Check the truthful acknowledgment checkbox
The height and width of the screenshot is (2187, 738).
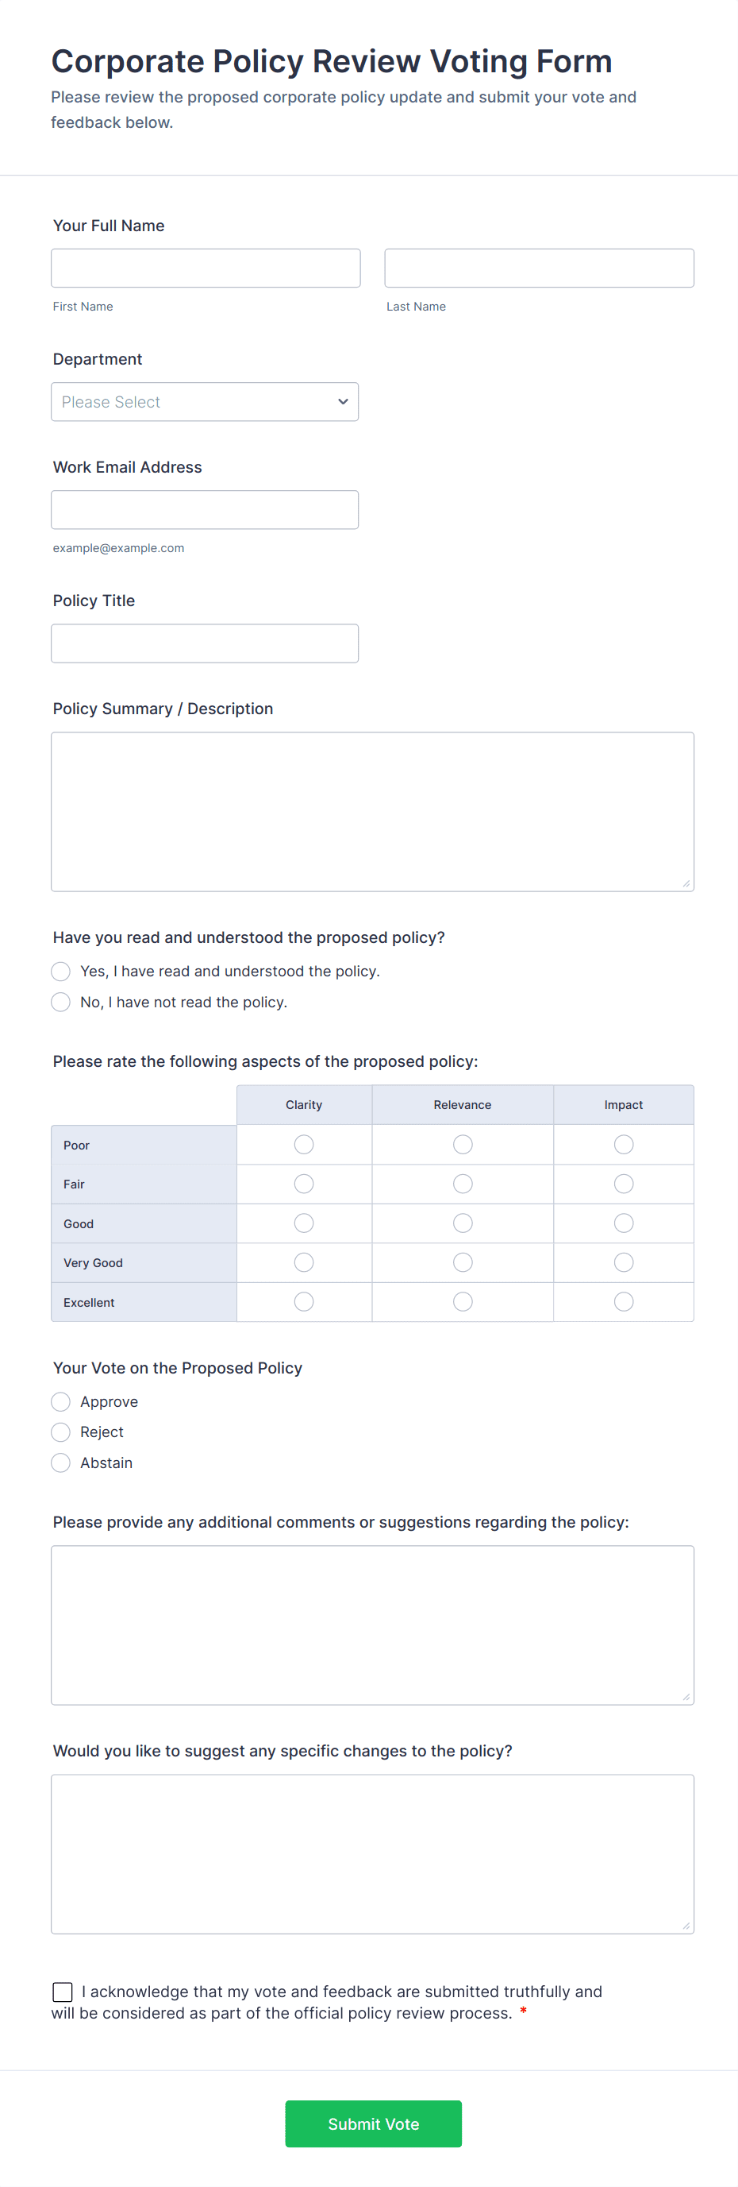pyautogui.click(x=63, y=1992)
